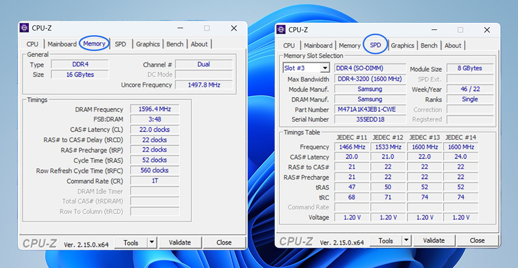518x268 pixels.
Task: Click the JEDEC #11 tRAS value 47
Action: [352, 187]
